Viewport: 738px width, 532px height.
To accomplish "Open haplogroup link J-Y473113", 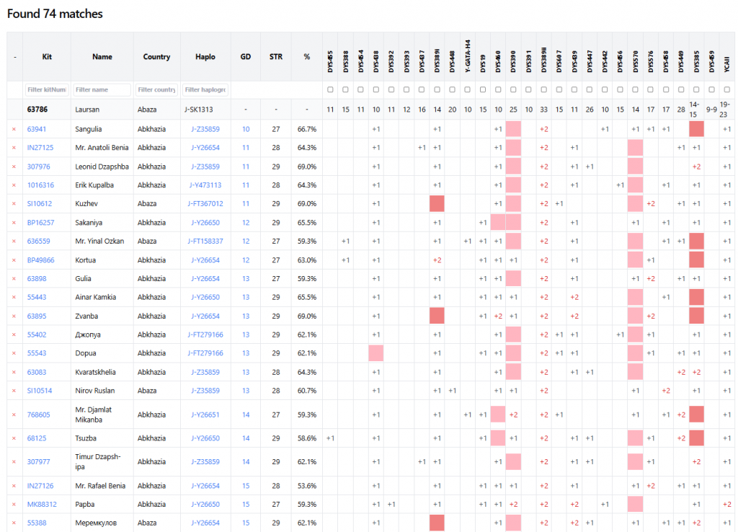I will point(205,185).
